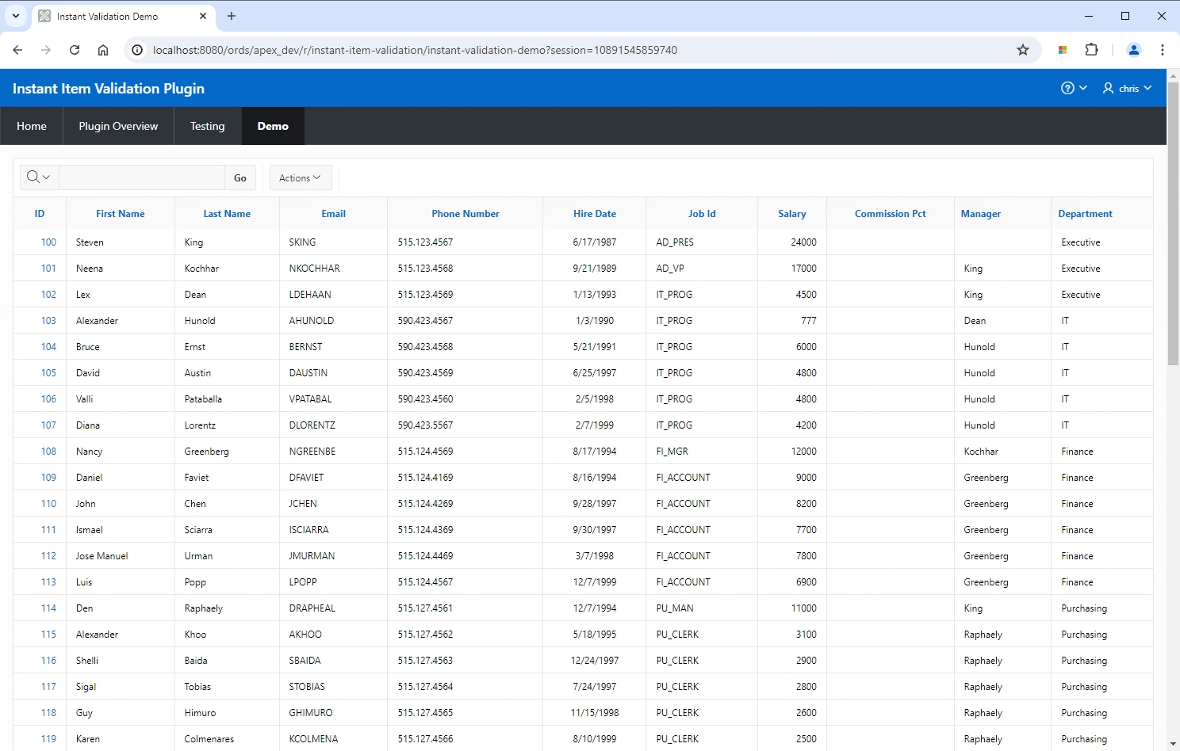Go to the Testing tab
Image resolution: width=1180 pixels, height=751 pixels.
coord(207,126)
